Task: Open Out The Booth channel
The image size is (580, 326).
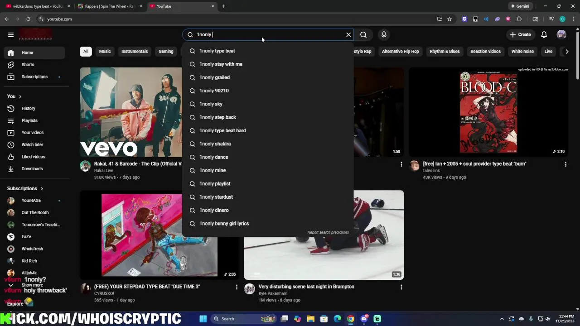Action: [x=34, y=212]
